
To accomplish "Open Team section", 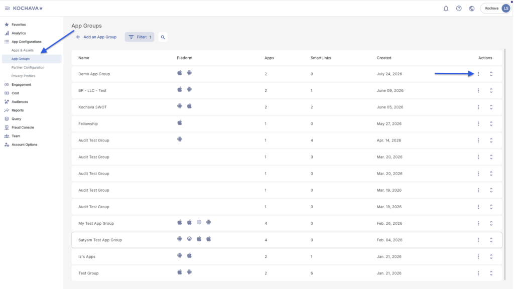I will [x=16, y=136].
